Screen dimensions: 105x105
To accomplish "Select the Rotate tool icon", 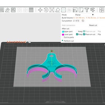I will 46,10.
